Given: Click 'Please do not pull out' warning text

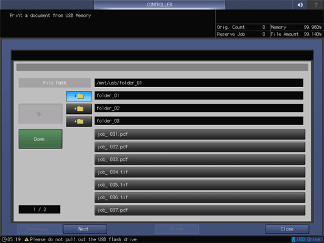Looking at the screenshot, I should tap(83, 239).
